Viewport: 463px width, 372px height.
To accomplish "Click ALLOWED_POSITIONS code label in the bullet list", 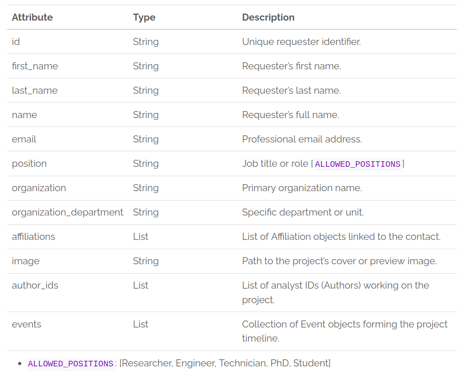I will [70, 364].
